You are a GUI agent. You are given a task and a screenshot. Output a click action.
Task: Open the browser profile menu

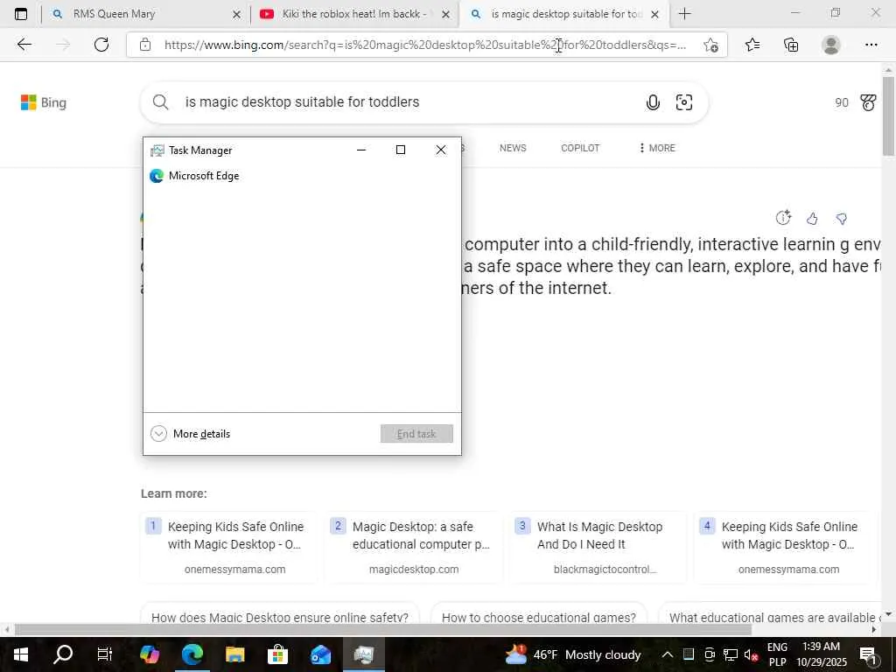click(831, 45)
